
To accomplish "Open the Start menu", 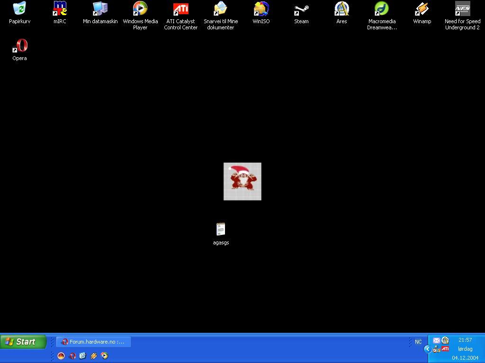I will pyautogui.click(x=23, y=342).
